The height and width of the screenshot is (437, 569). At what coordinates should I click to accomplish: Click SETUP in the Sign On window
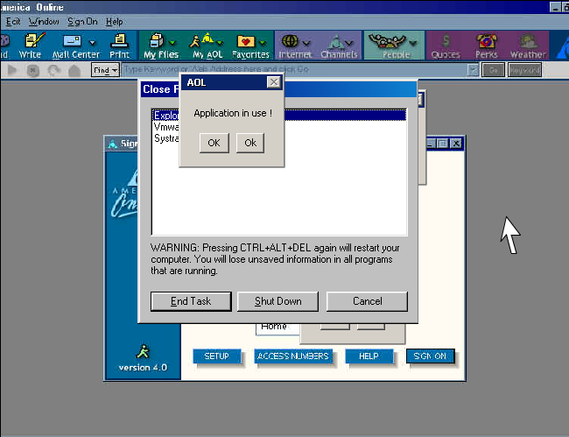[x=216, y=356]
